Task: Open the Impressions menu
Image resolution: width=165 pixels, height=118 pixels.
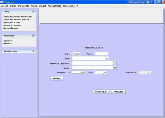Action: pos(69,6)
